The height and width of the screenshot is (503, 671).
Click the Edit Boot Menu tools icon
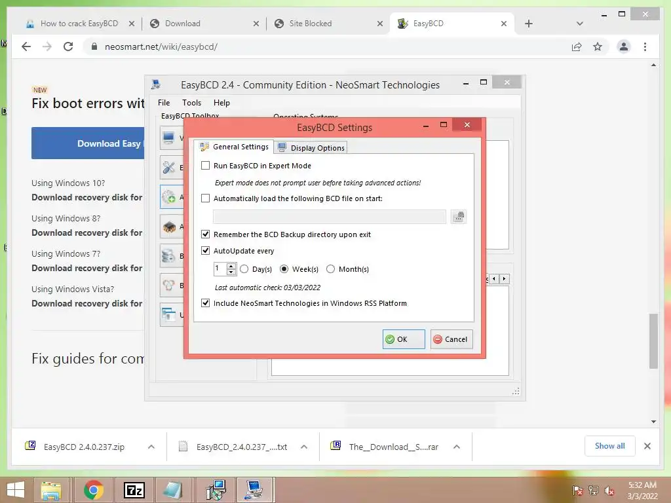(168, 167)
